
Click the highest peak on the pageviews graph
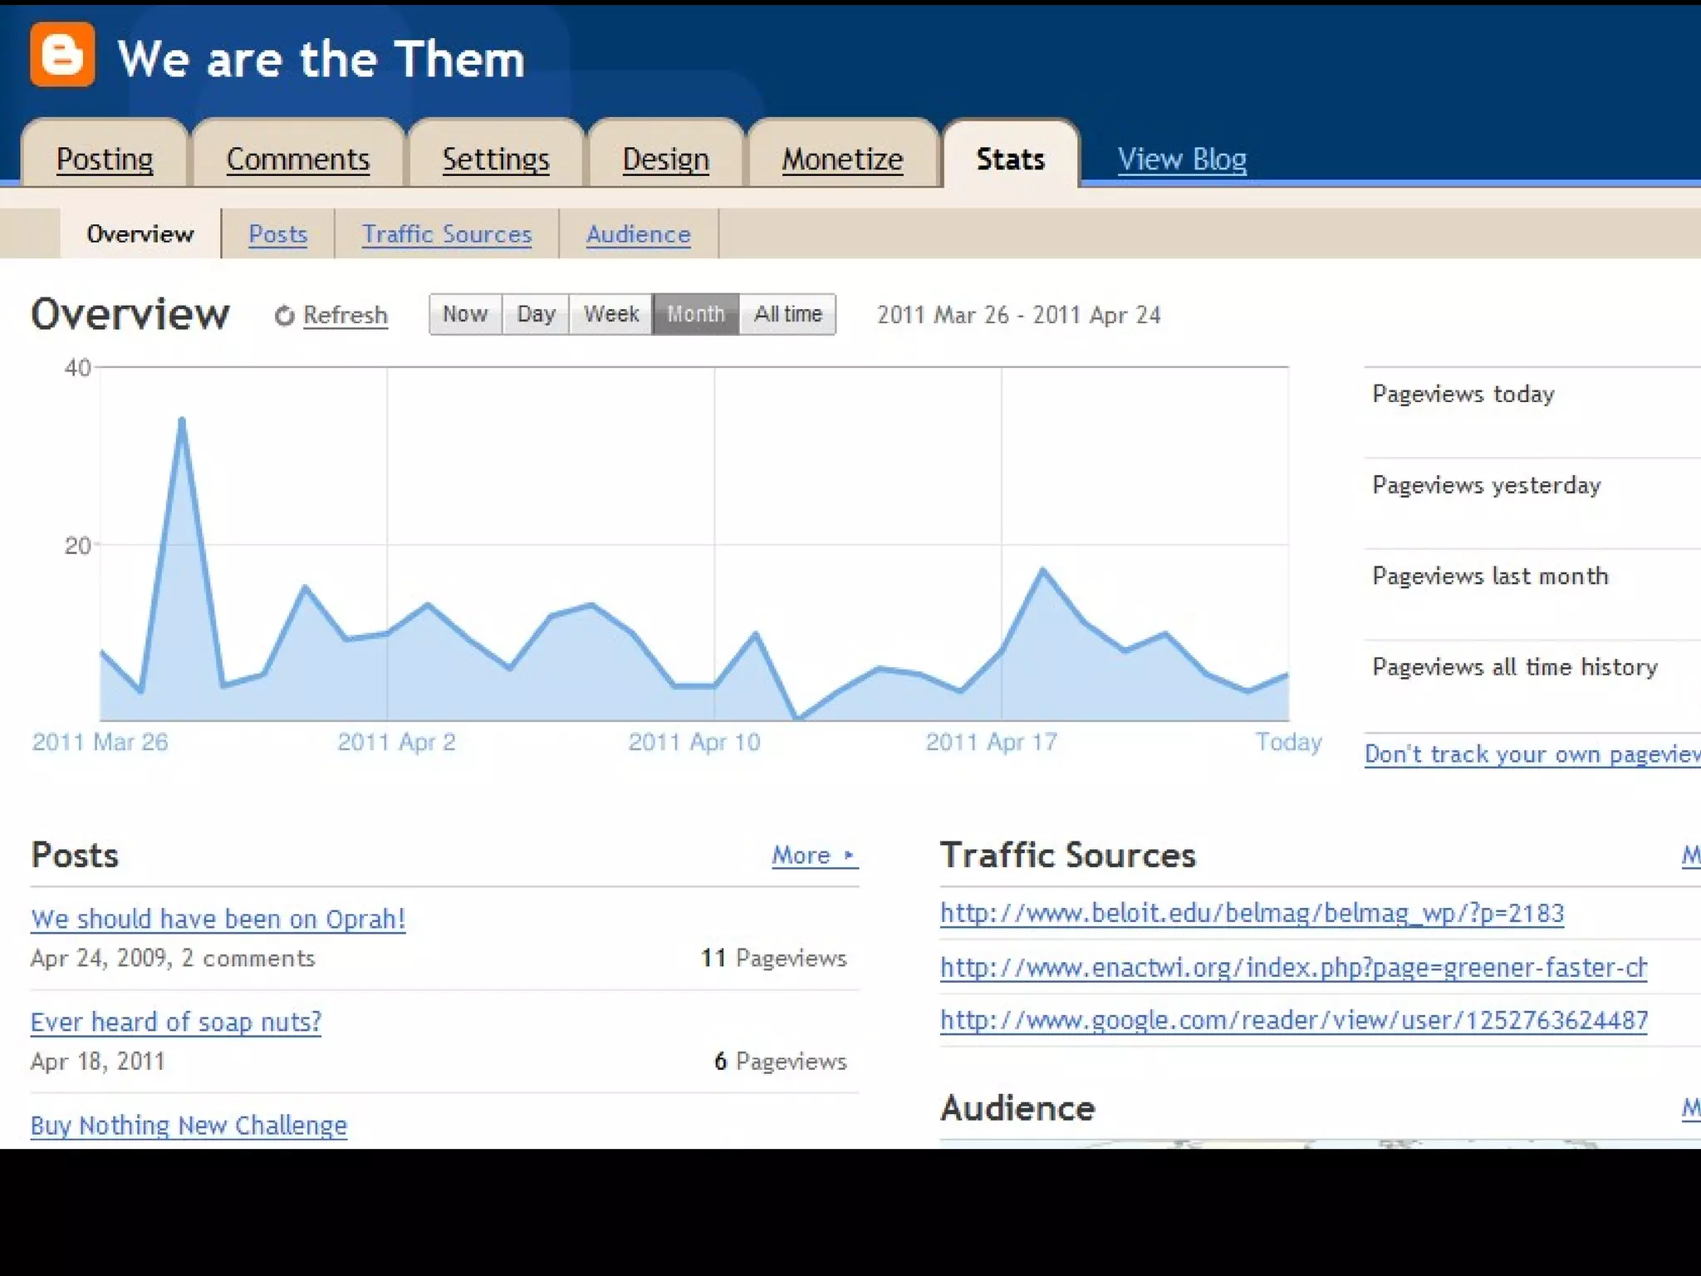tap(182, 420)
